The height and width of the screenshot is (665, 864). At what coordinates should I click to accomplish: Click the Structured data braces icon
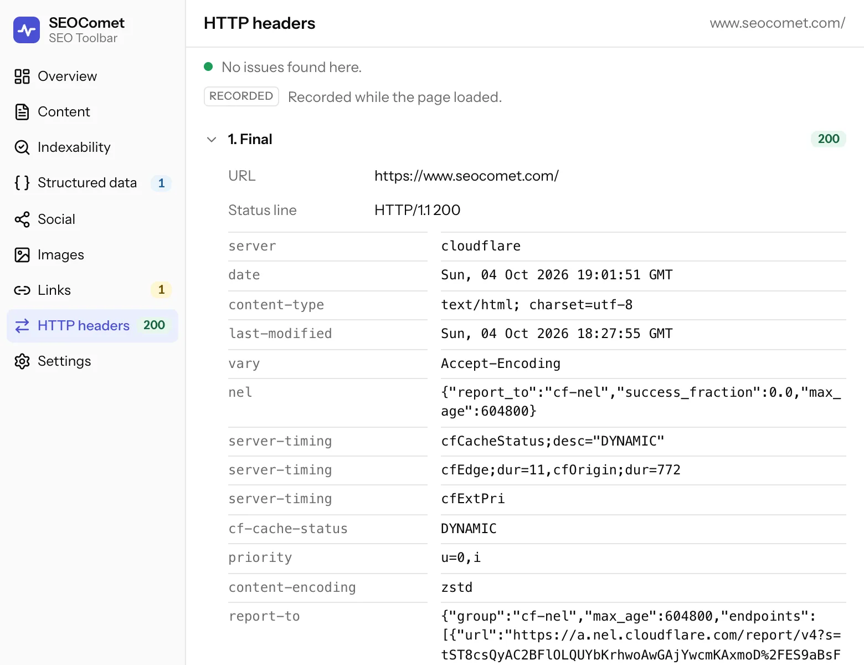tap(22, 183)
